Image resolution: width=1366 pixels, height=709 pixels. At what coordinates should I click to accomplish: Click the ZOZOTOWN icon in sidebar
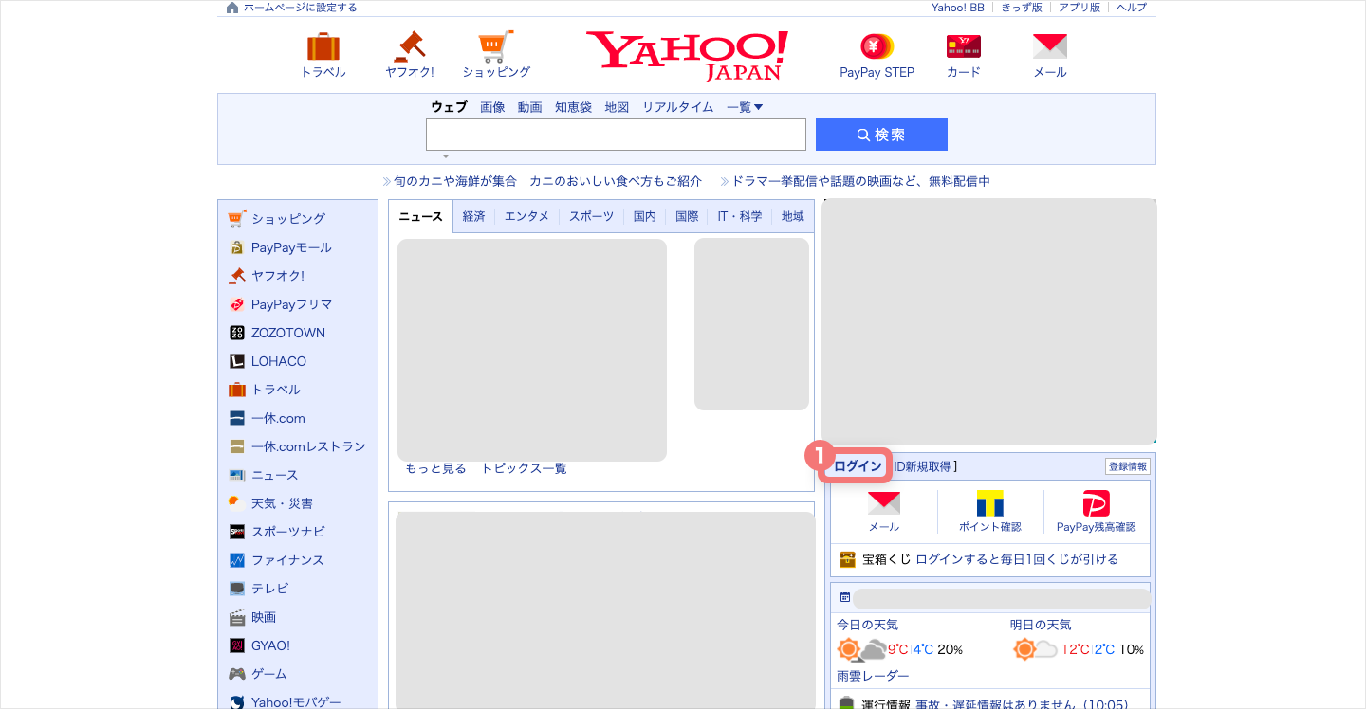coord(237,333)
